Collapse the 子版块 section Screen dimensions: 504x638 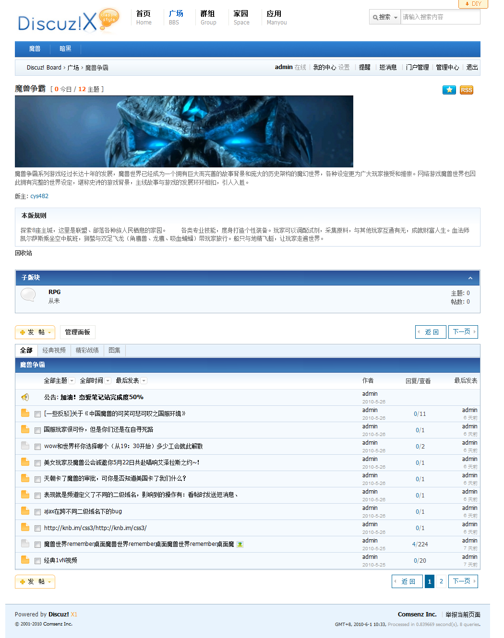coord(470,278)
